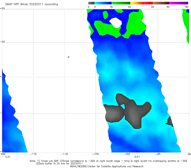Click the '-100' longitude axis label

point(126,154)
